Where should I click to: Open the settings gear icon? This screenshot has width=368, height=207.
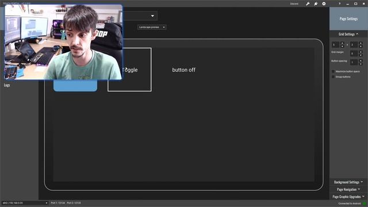pyautogui.click(x=324, y=4)
